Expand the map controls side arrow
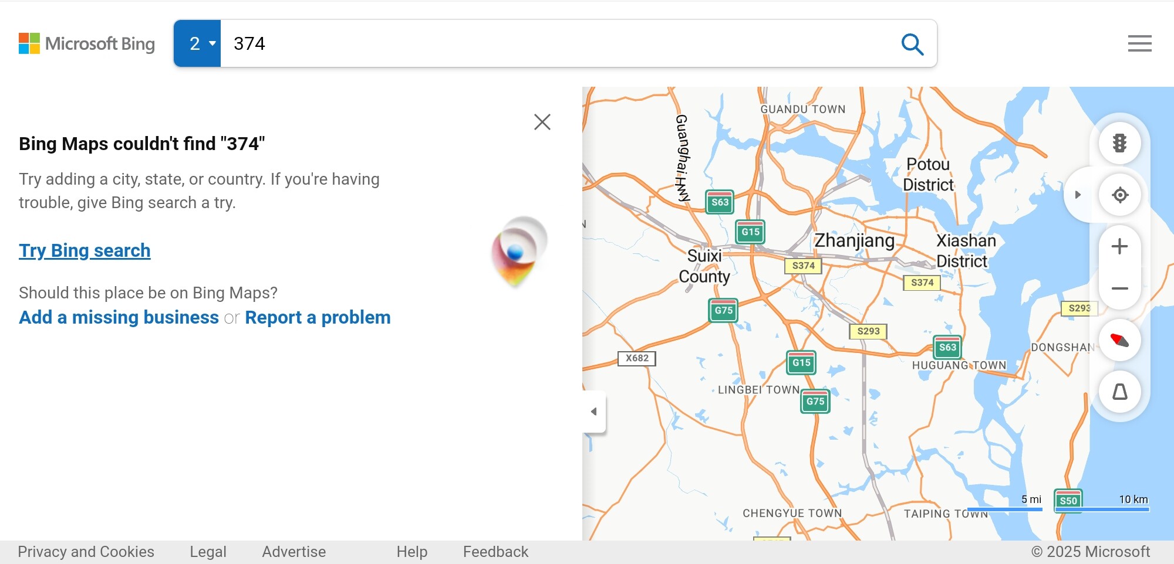 [x=1078, y=195]
